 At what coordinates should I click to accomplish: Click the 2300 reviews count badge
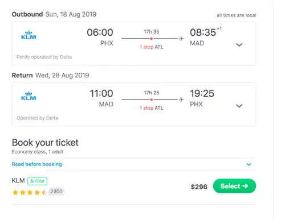click(x=56, y=192)
